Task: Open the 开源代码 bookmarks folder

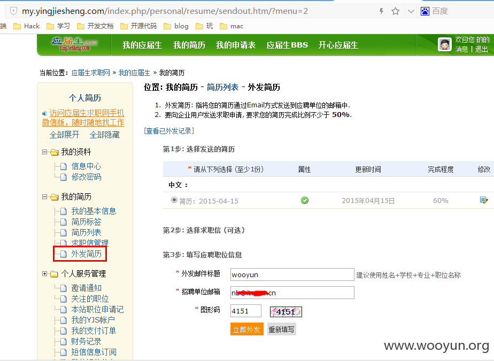Action: (x=138, y=26)
